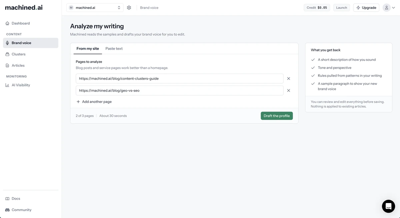The height and width of the screenshot is (218, 400).
Task: Click 'Tone and perspective' list item
Action: tap(335, 68)
